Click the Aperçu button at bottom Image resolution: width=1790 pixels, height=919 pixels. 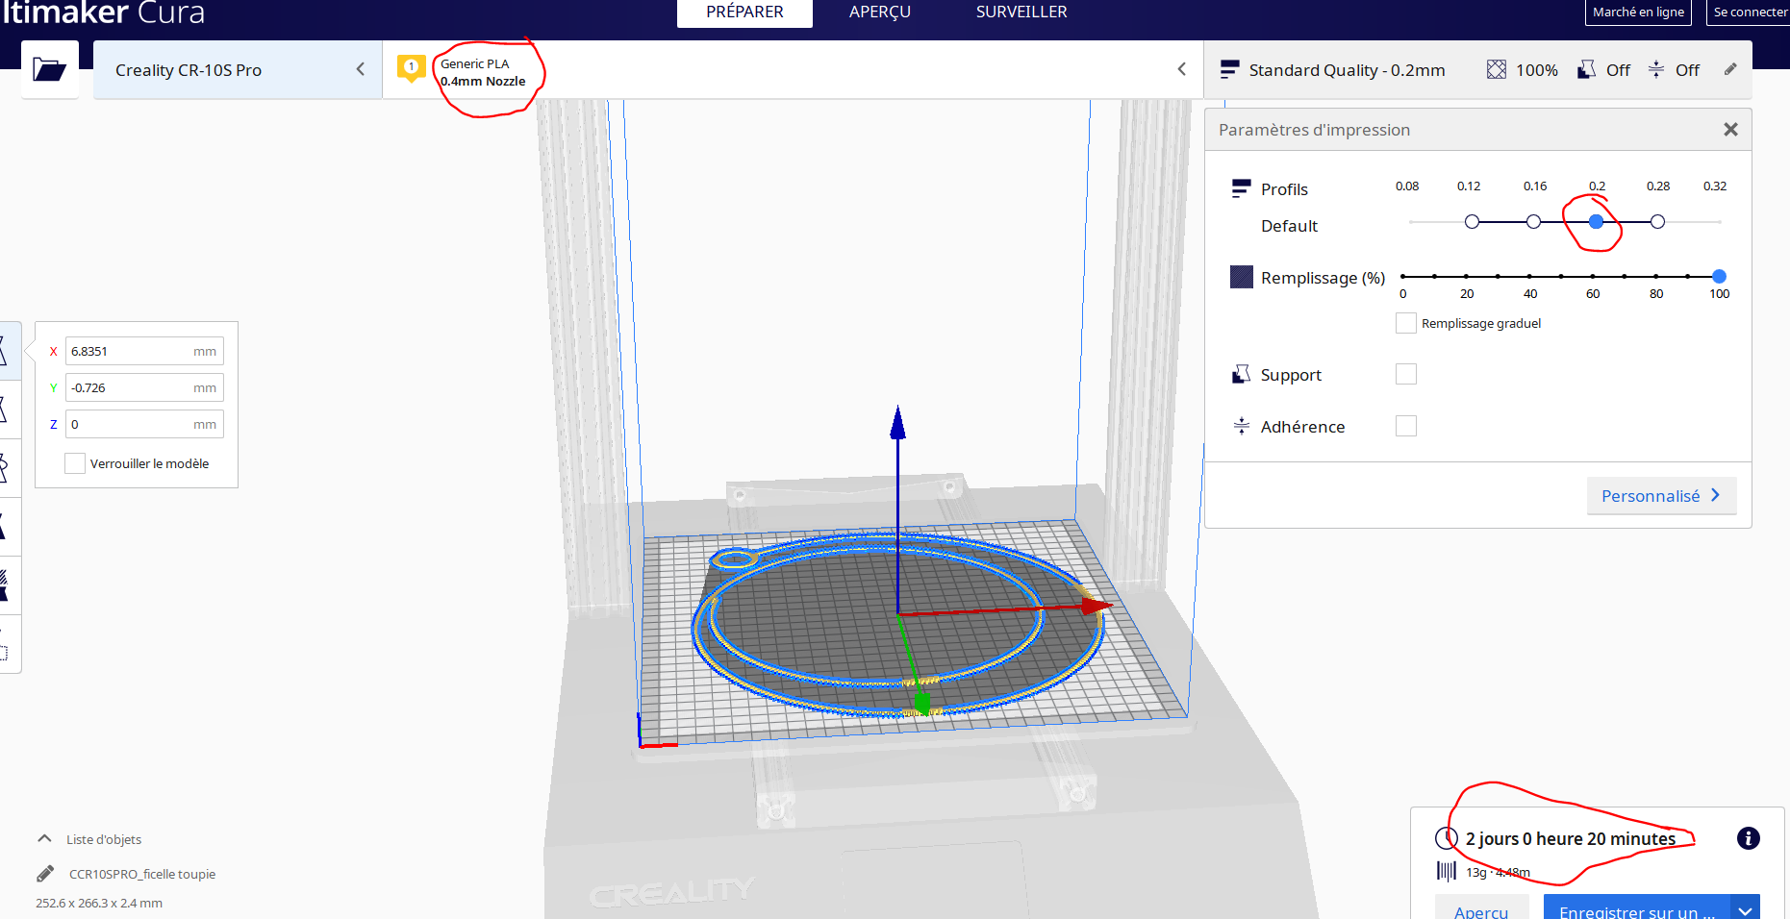(x=1481, y=909)
